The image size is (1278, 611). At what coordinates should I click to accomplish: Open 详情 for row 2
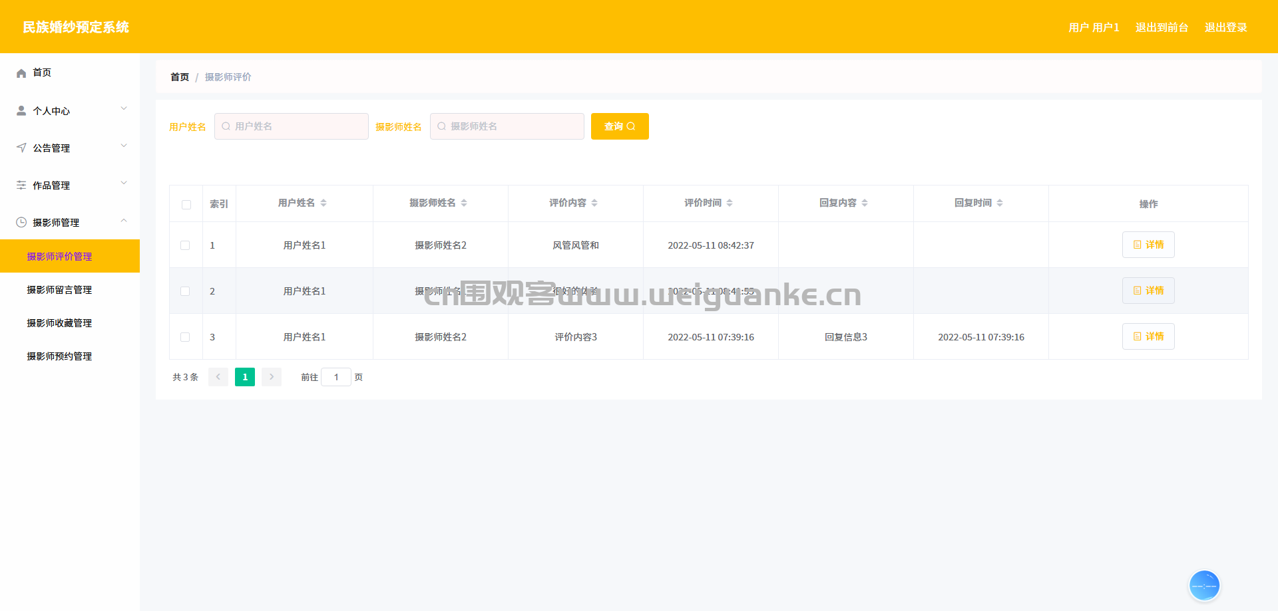point(1148,291)
